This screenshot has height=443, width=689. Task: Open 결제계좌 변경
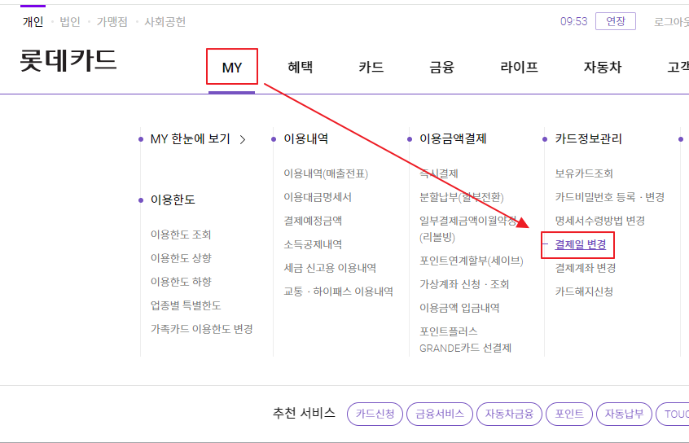click(586, 268)
